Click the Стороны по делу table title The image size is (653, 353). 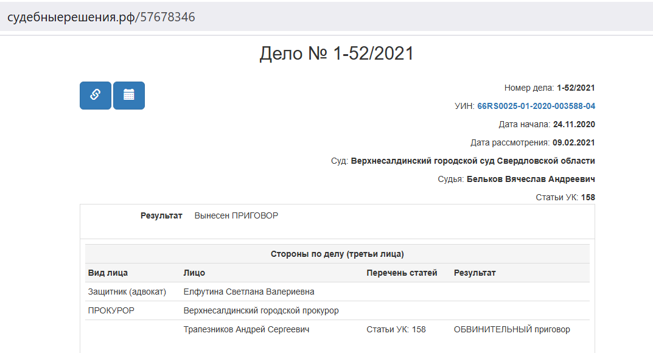point(337,254)
